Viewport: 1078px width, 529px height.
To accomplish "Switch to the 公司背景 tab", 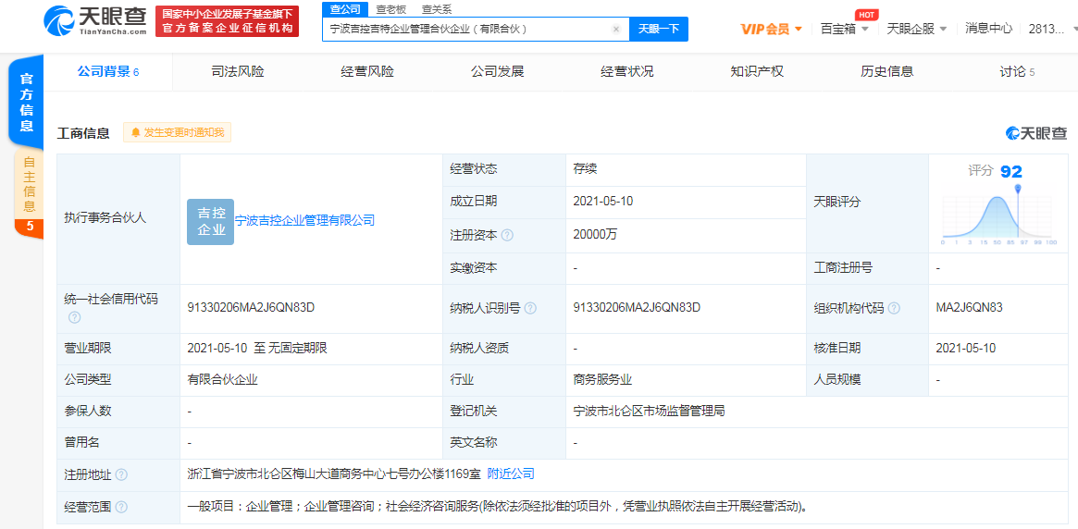I will tap(108, 71).
